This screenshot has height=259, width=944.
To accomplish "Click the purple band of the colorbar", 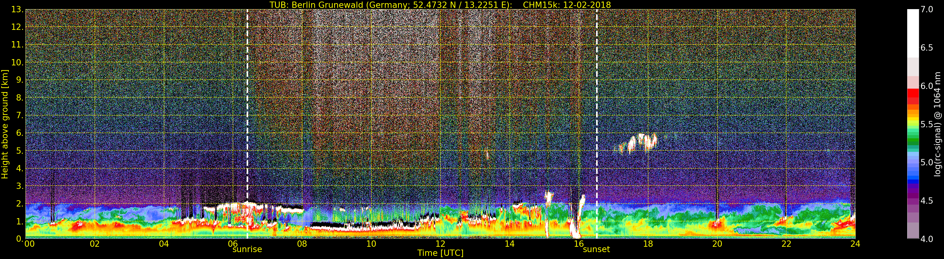I will (x=913, y=196).
